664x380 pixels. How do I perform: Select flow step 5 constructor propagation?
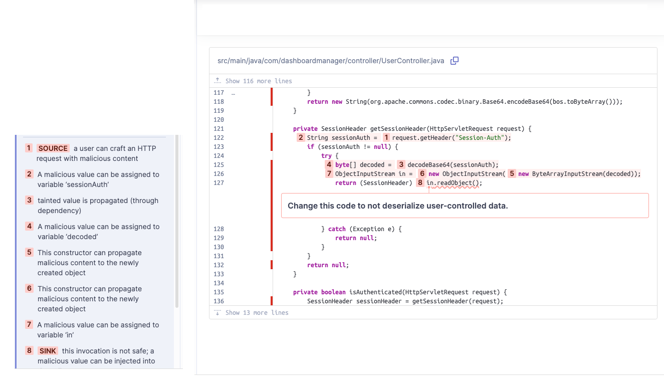tap(96, 263)
